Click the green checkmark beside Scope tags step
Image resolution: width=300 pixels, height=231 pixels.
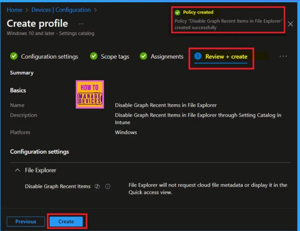tap(94, 56)
